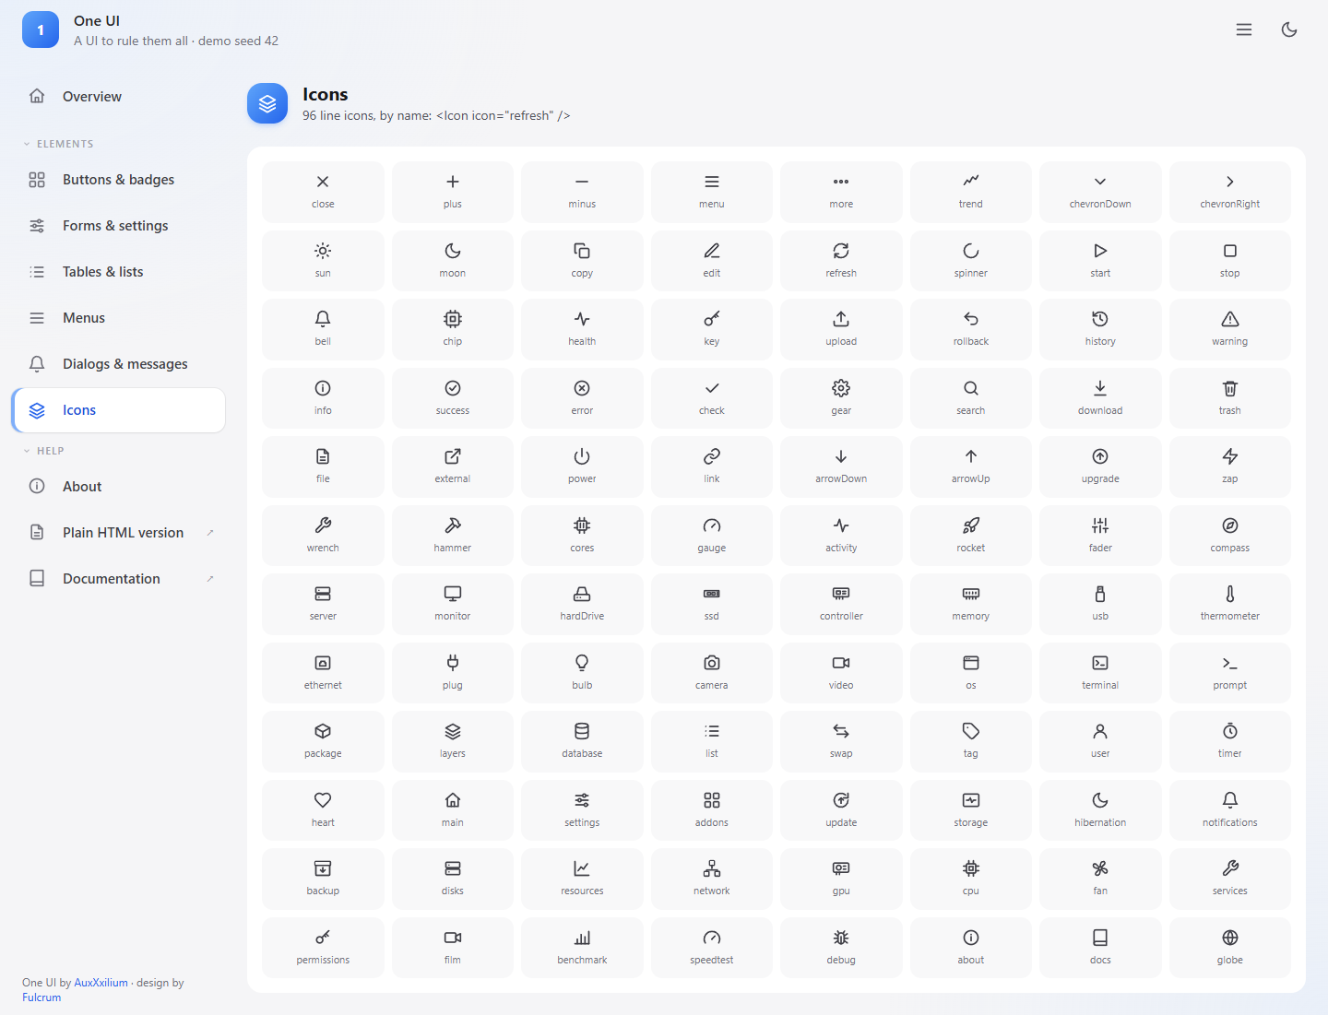1328x1015 pixels.
Task: Select the fader icon tile
Action: pos(1100,536)
